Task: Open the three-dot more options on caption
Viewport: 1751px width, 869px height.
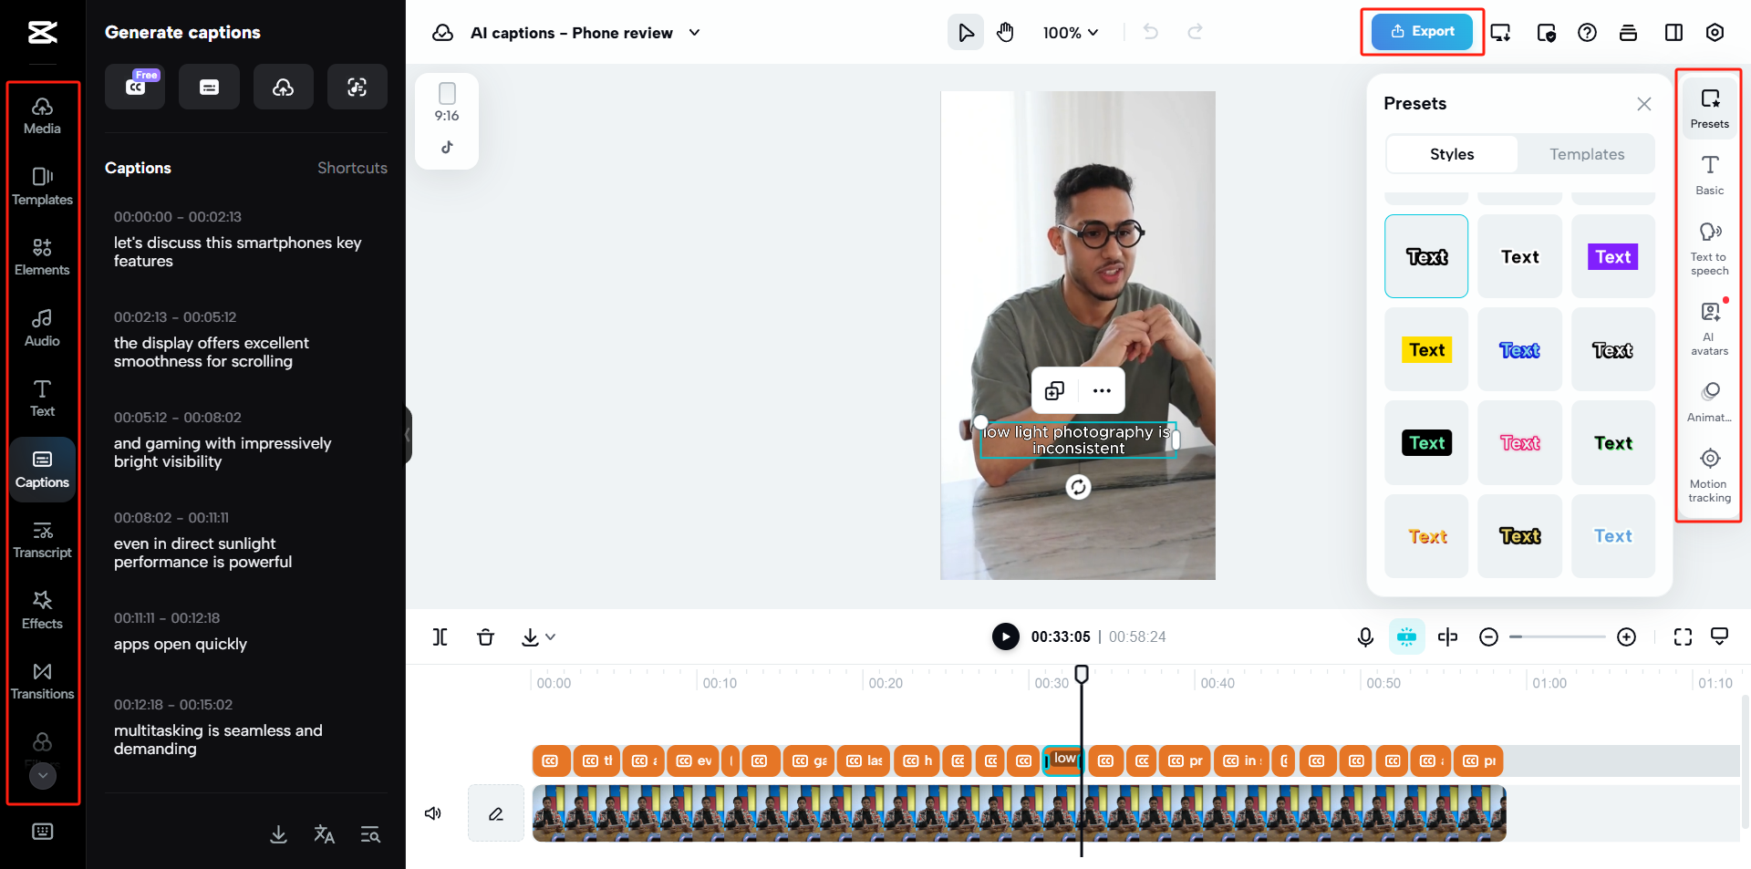Action: click(x=1102, y=390)
